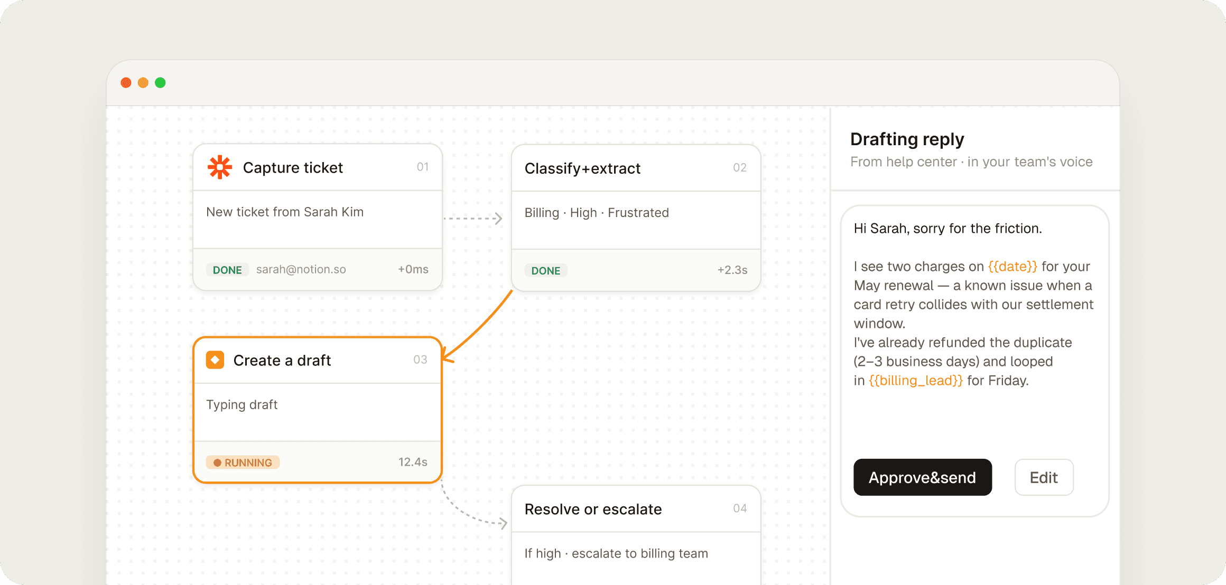Click the 'Typing draft' text
Image resolution: width=1226 pixels, height=585 pixels.
(242, 405)
